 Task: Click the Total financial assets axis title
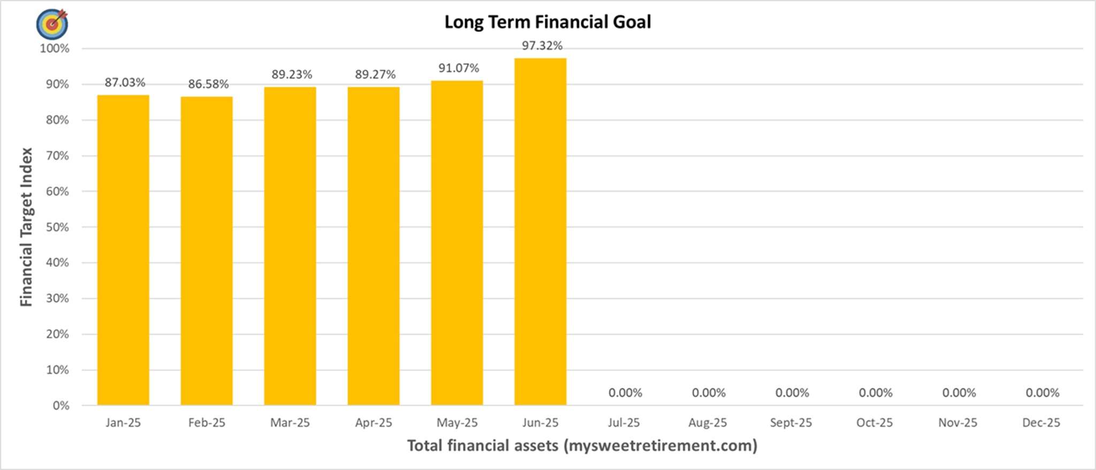(x=582, y=445)
